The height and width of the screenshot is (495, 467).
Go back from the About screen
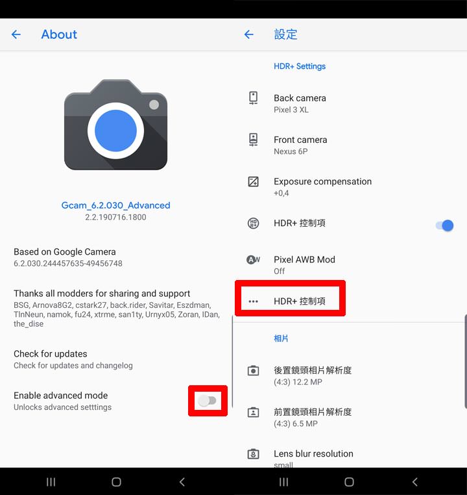pos(16,34)
